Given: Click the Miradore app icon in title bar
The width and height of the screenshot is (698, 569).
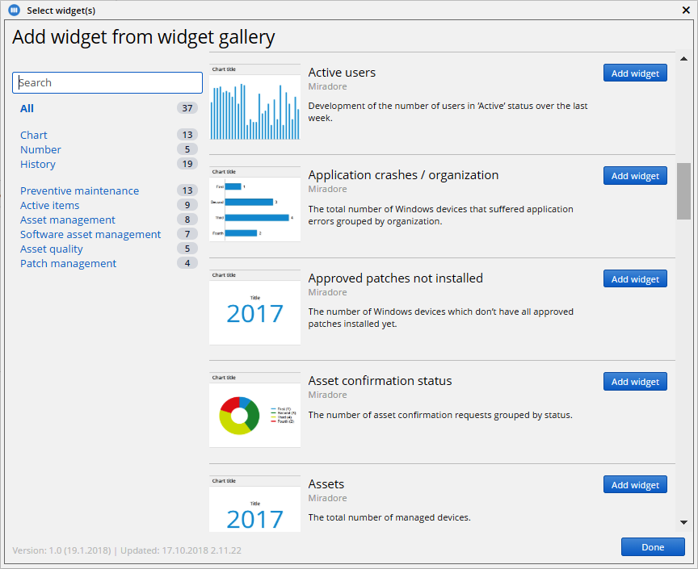Looking at the screenshot, I should pos(15,10).
